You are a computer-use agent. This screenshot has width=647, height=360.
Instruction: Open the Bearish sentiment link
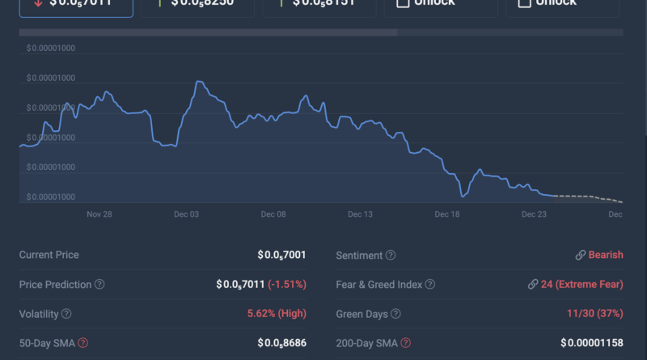click(605, 255)
